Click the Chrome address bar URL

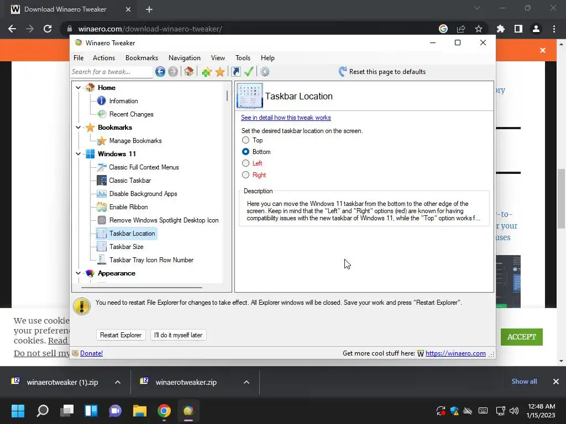(x=150, y=29)
